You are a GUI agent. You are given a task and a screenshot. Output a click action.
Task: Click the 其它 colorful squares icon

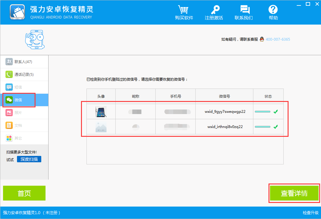click(9, 138)
